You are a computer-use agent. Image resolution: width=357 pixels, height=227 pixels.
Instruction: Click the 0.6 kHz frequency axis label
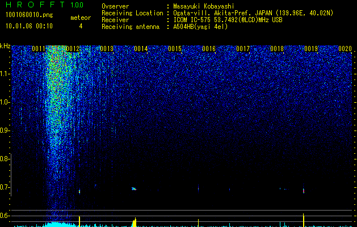[5, 216]
